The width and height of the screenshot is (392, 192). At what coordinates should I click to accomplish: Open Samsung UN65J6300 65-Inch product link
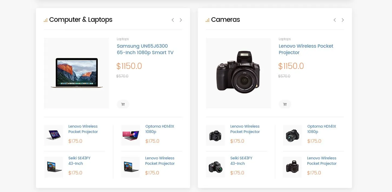point(145,49)
